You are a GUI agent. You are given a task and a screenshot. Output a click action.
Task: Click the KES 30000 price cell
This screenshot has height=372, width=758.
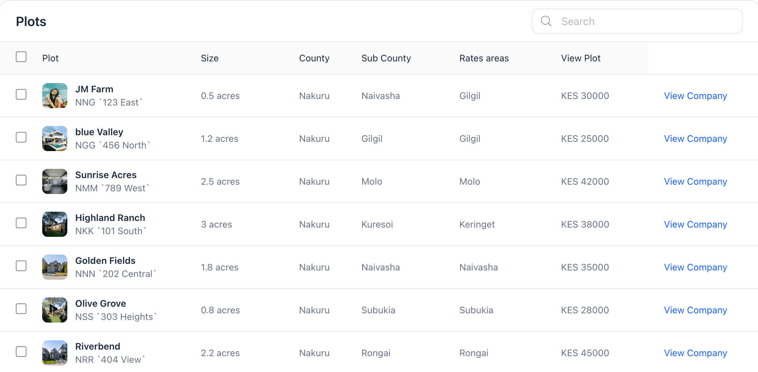pyautogui.click(x=585, y=96)
